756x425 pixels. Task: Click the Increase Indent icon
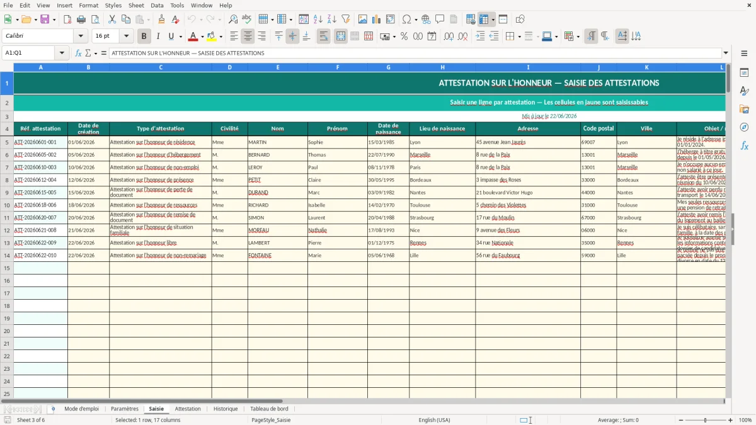(480, 37)
